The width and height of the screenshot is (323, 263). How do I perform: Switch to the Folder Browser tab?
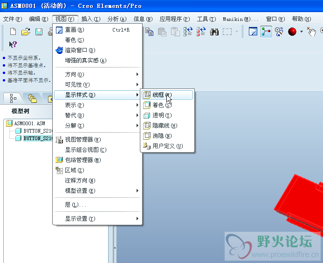tap(32, 99)
